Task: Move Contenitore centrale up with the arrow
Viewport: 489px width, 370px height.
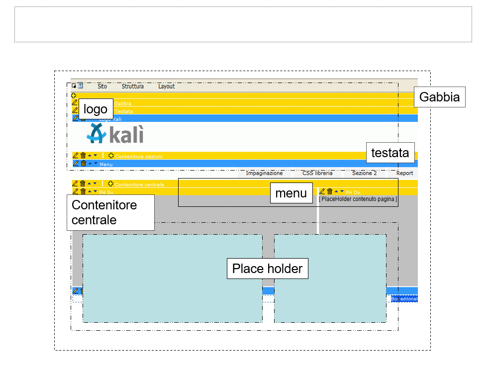Action: click(90, 184)
